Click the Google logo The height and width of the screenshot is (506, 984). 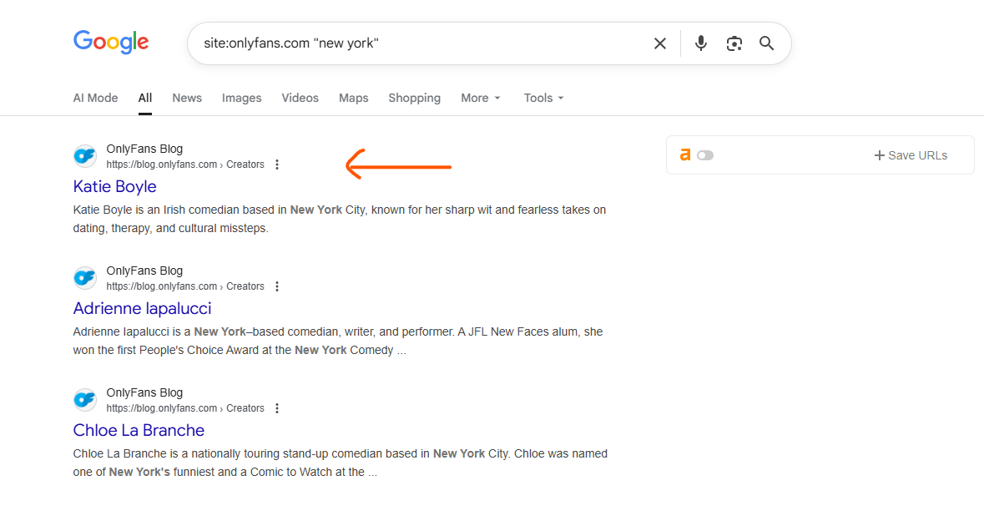(111, 43)
